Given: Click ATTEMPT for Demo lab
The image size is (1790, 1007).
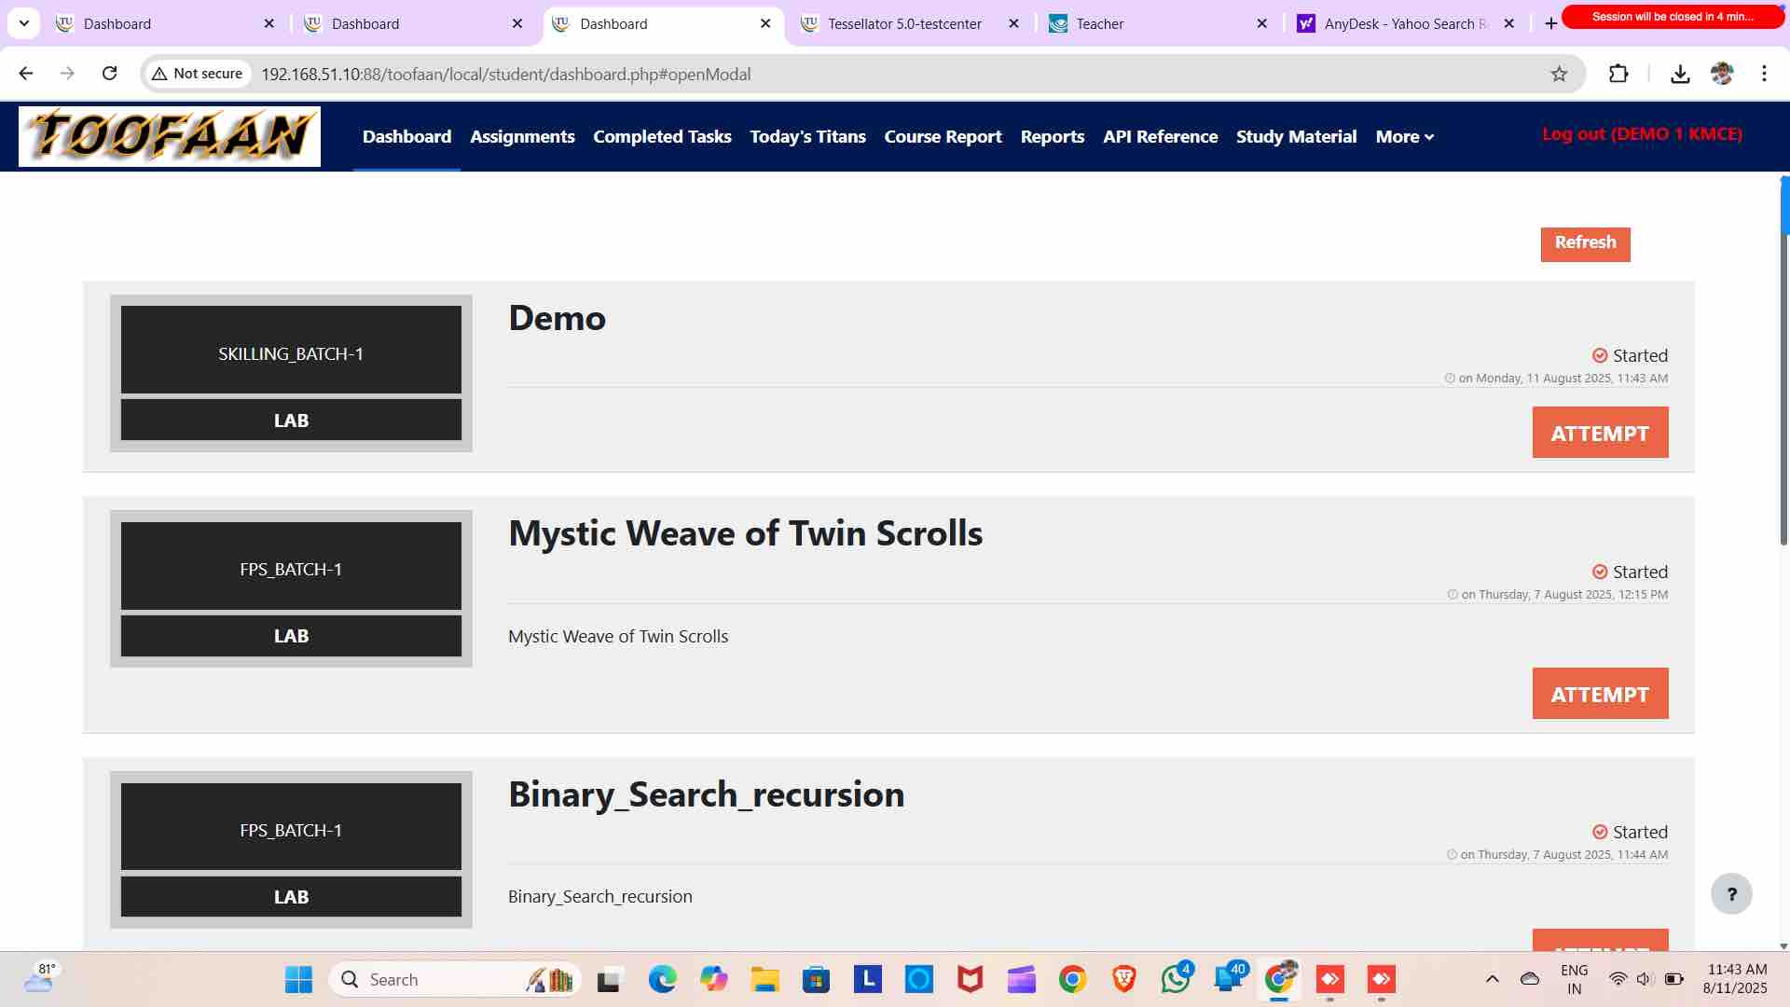Looking at the screenshot, I should 1600,433.
